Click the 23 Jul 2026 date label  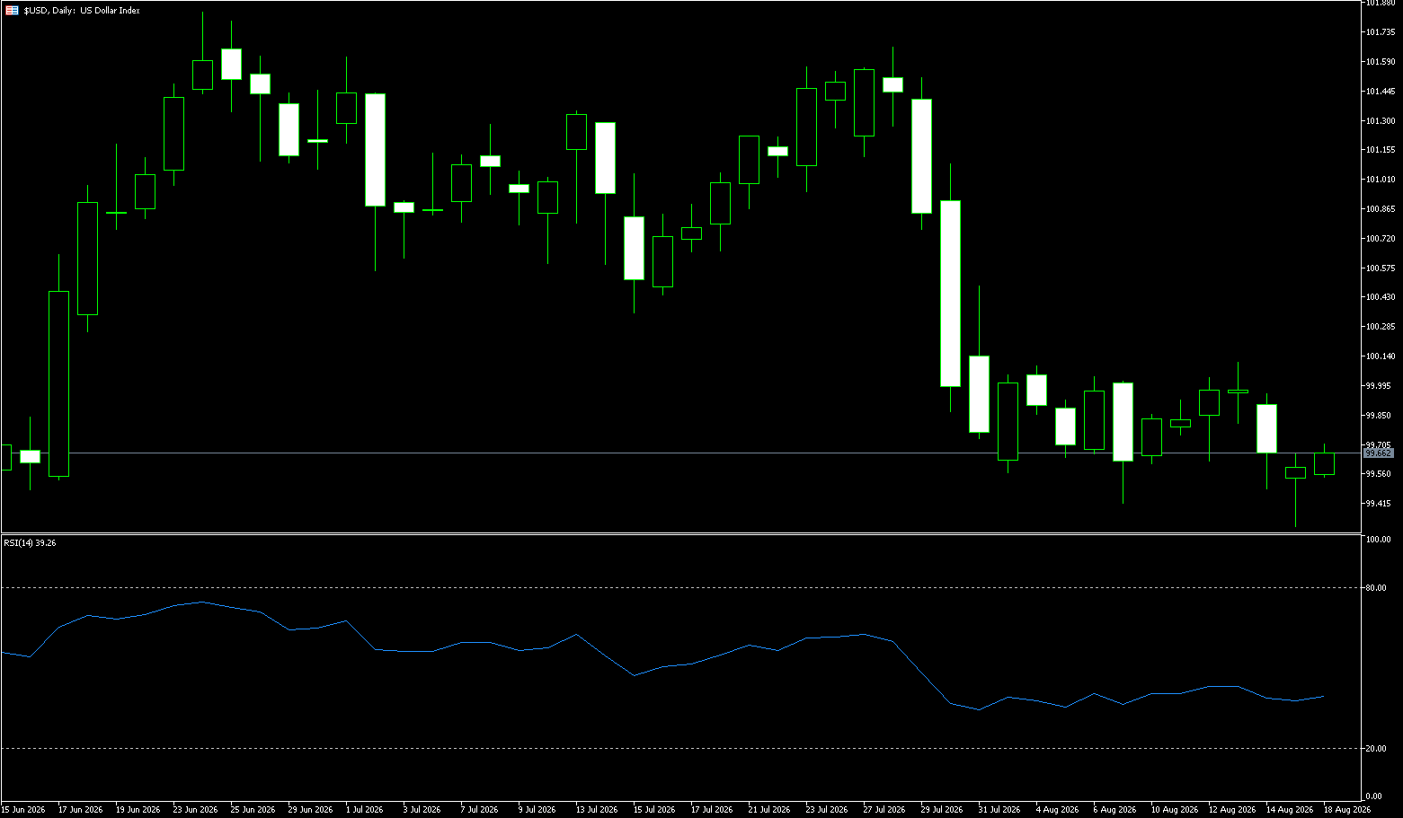tap(827, 810)
